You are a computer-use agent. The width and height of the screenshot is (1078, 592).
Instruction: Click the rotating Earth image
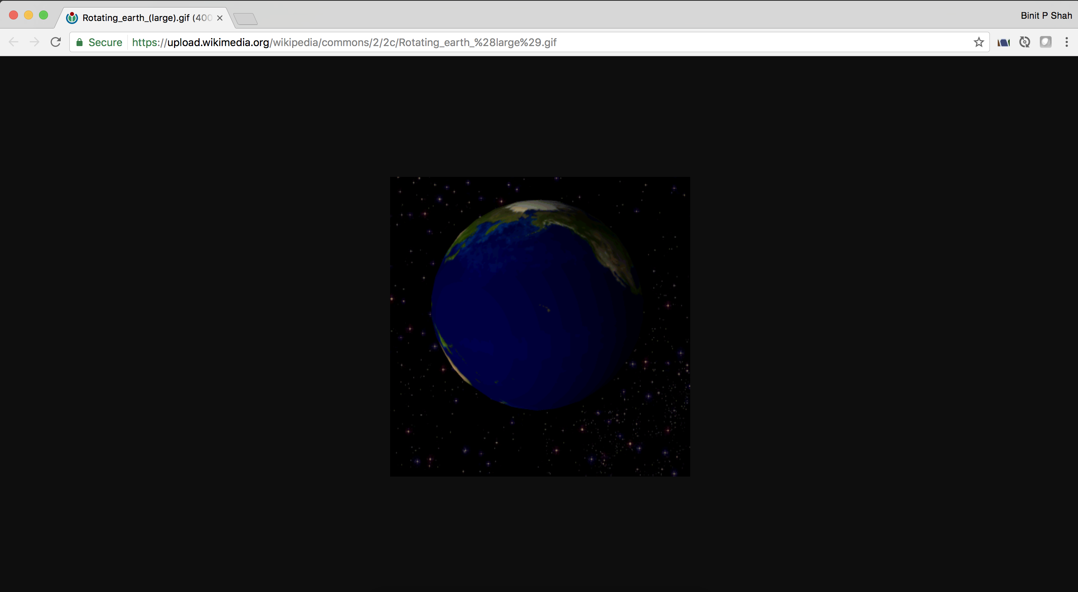pyautogui.click(x=540, y=326)
